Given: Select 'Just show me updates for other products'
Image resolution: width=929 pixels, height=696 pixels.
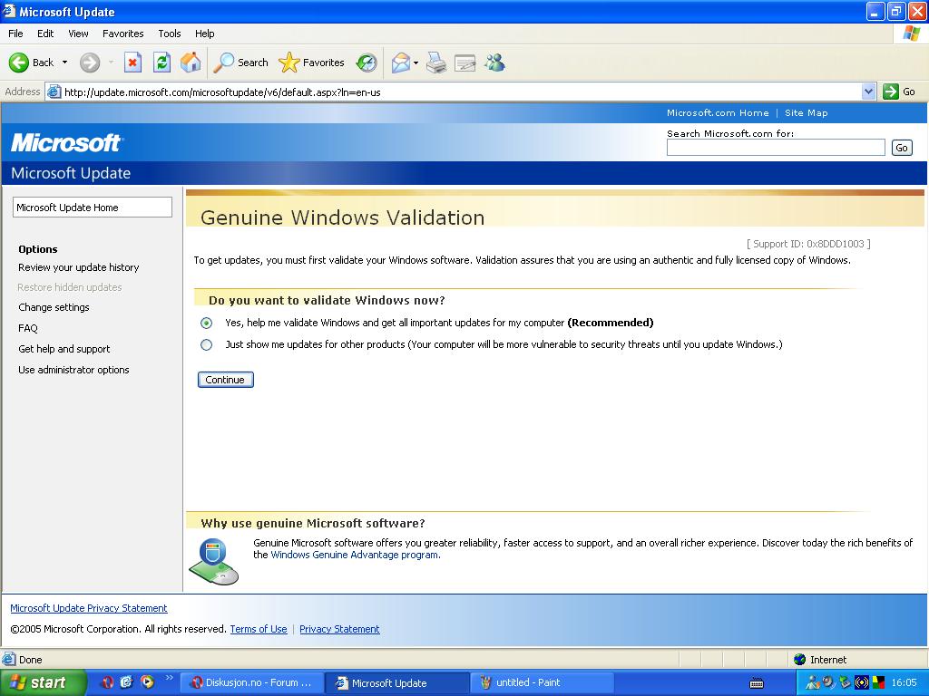Looking at the screenshot, I should tap(206, 345).
